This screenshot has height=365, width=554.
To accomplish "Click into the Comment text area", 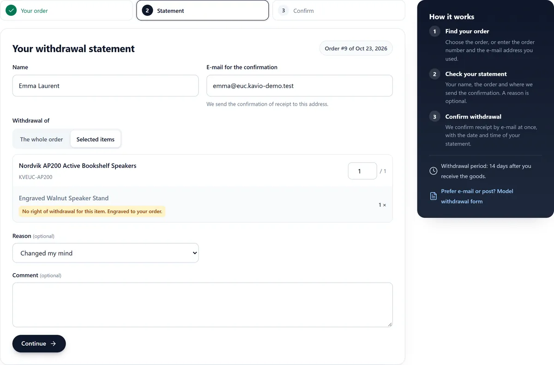I will click(x=203, y=305).
